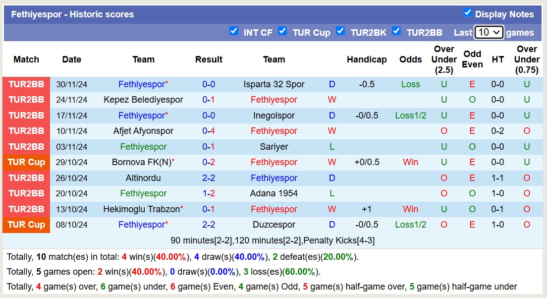Image resolution: width=547 pixels, height=298 pixels.
Task: Click the Win odds entry for Hekimoglu Trabzon match
Action: pyautogui.click(x=410, y=209)
